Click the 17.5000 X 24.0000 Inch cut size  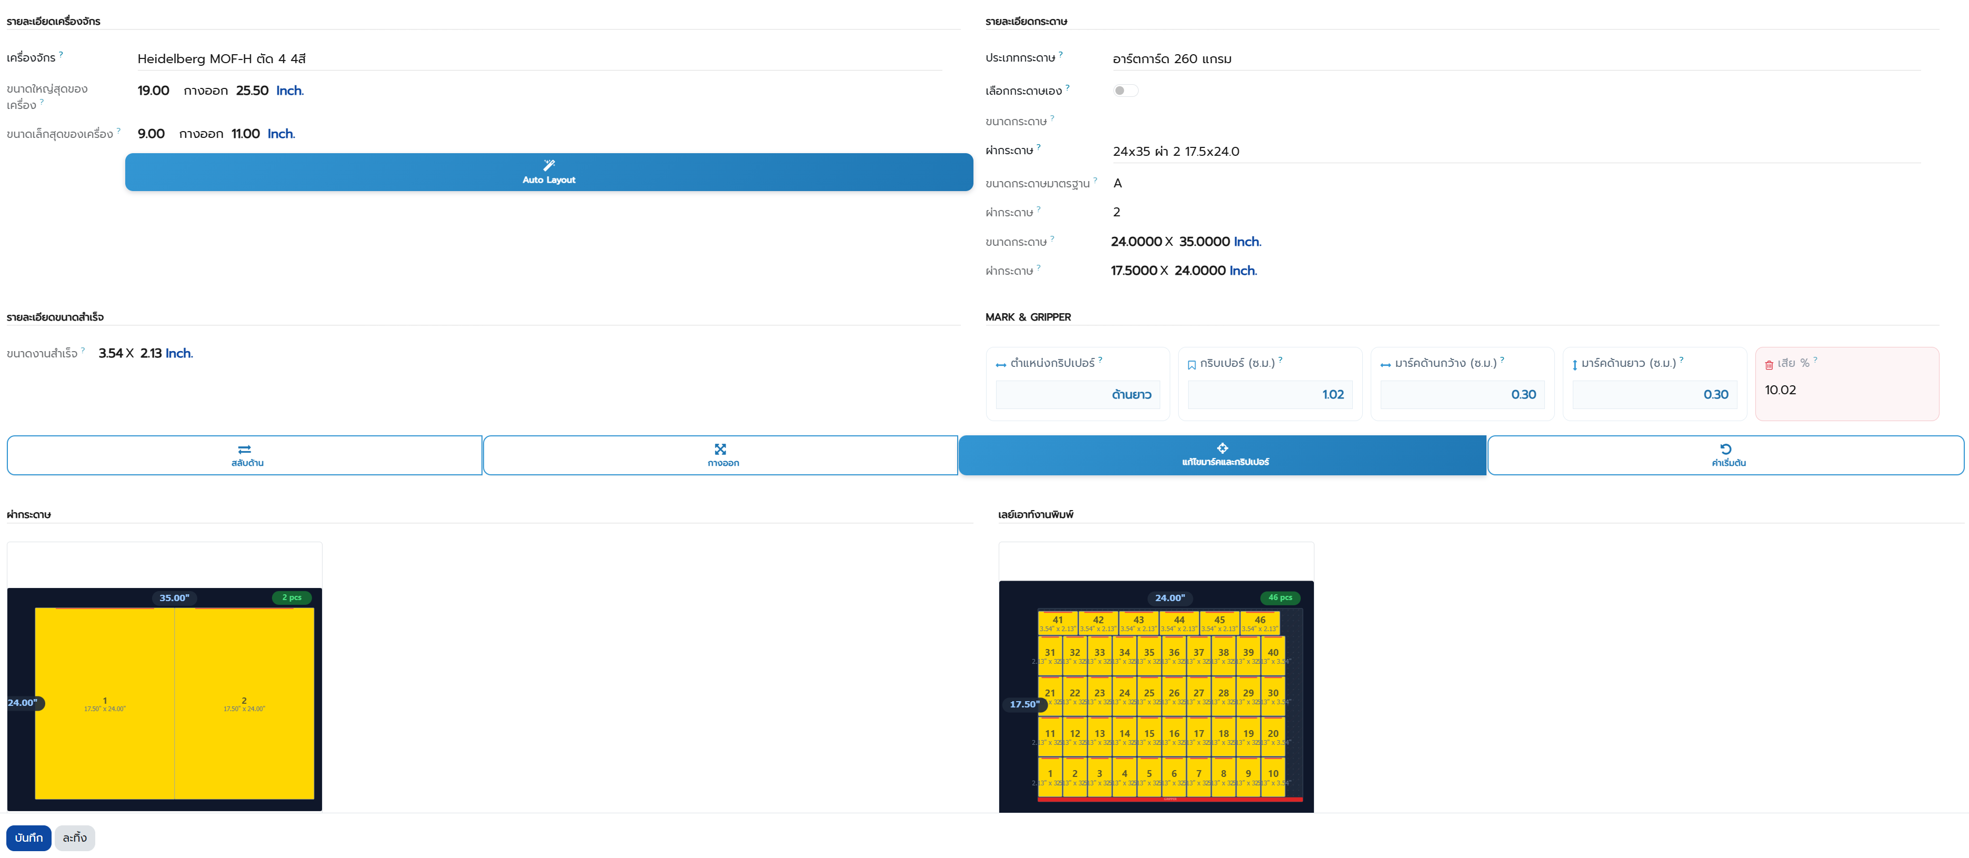click(x=1183, y=271)
